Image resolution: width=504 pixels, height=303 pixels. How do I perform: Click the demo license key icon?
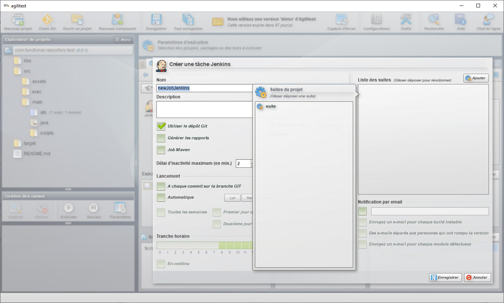point(217,22)
